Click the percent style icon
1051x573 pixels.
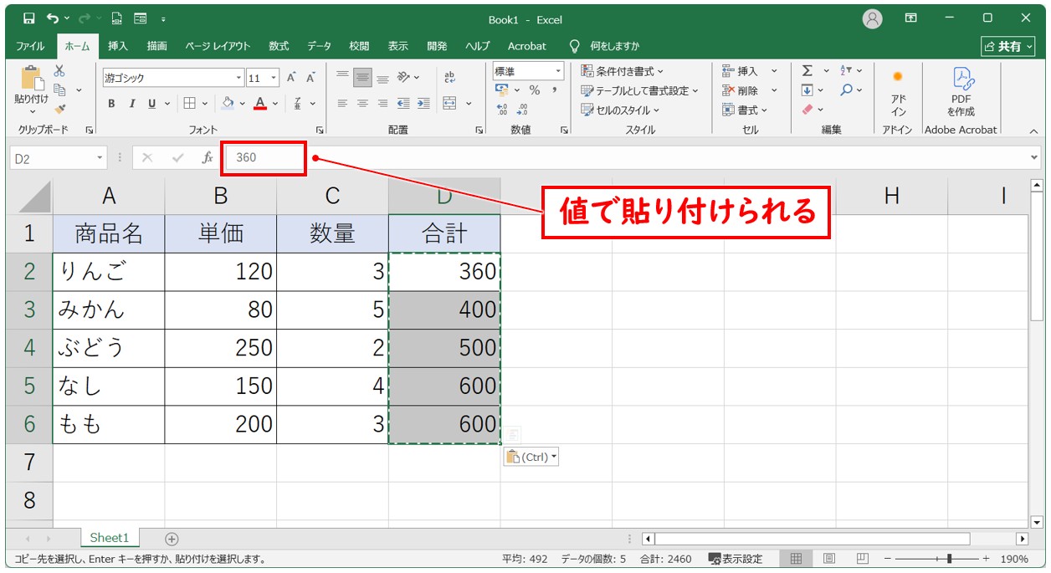534,90
